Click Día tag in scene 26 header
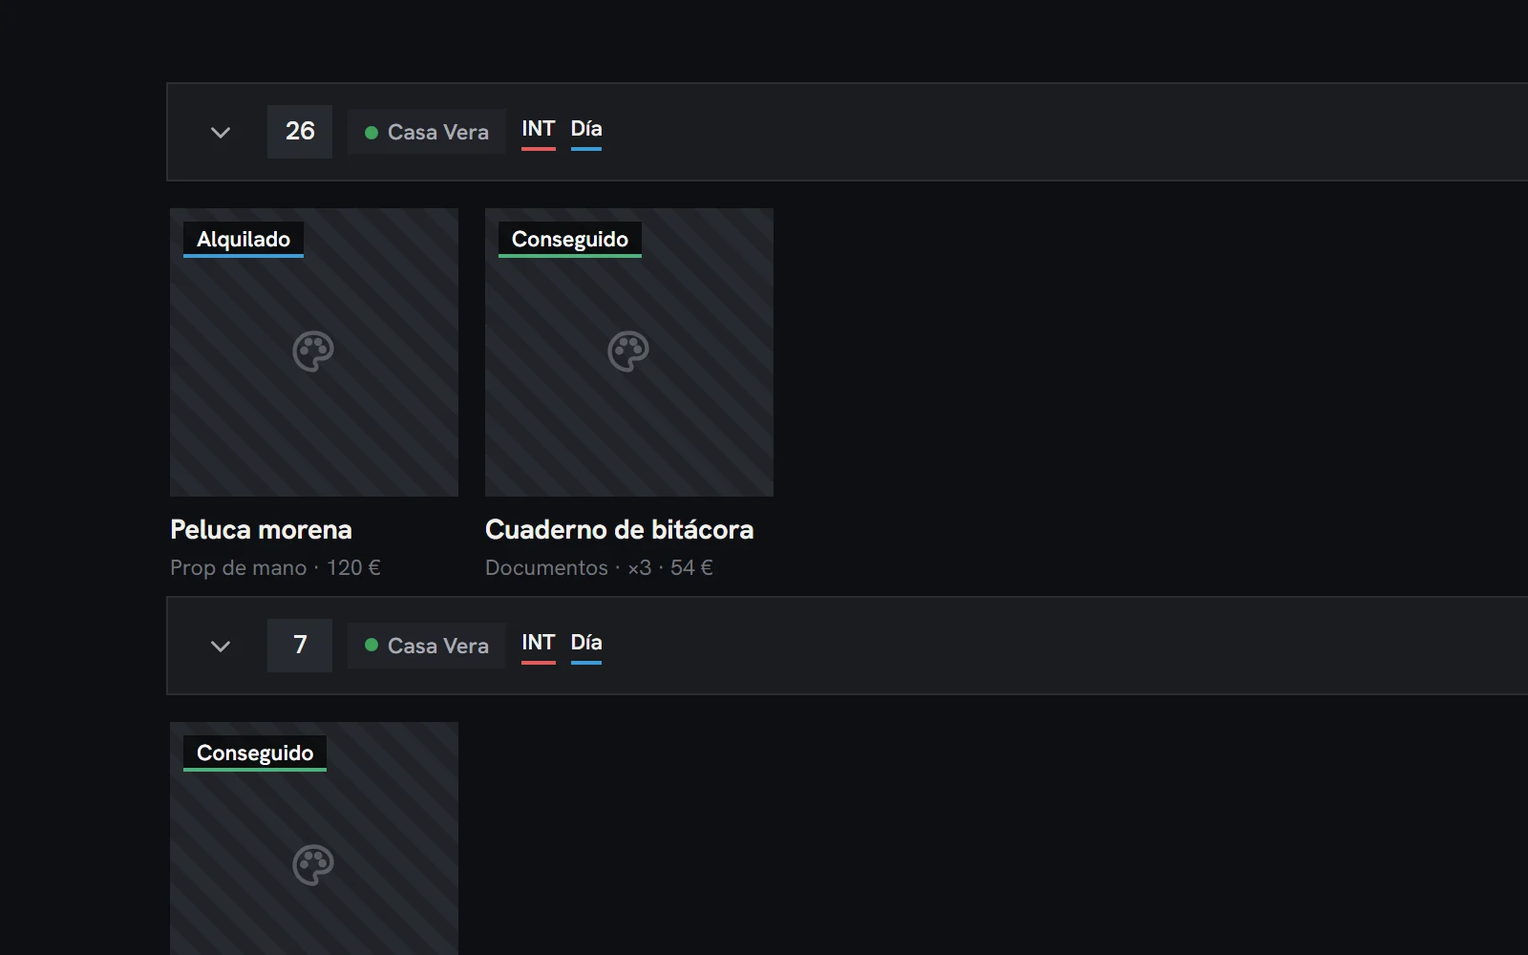This screenshot has height=955, width=1528. tap(586, 132)
